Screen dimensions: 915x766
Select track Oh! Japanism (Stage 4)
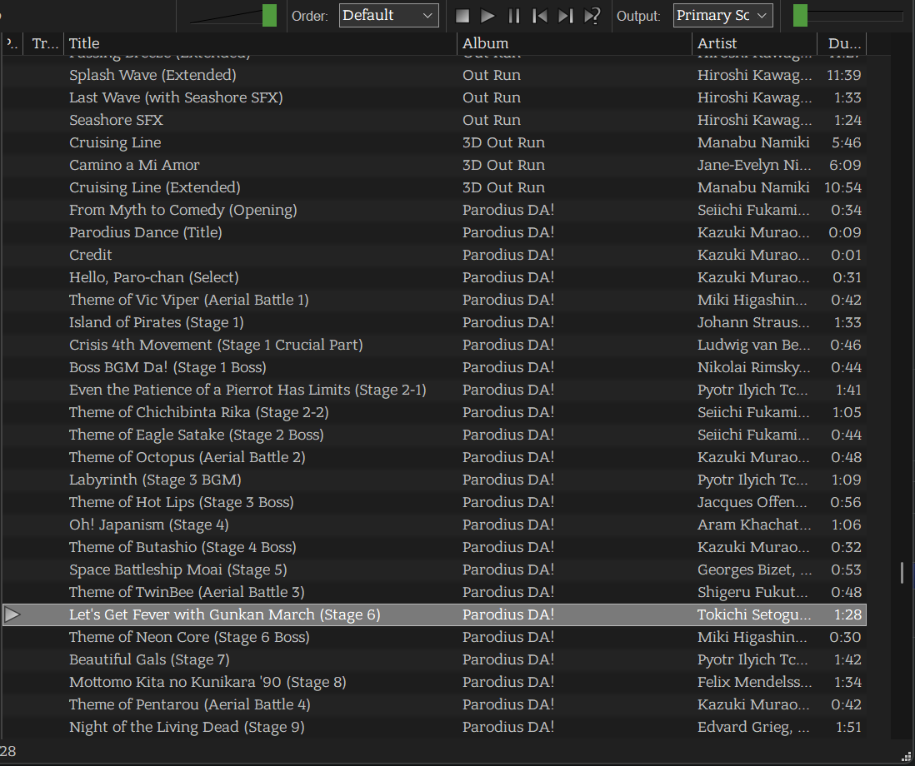(149, 525)
